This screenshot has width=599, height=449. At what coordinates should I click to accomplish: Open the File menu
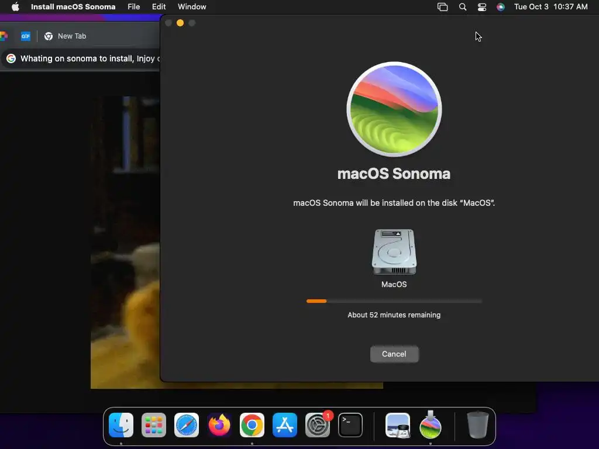point(134,6)
